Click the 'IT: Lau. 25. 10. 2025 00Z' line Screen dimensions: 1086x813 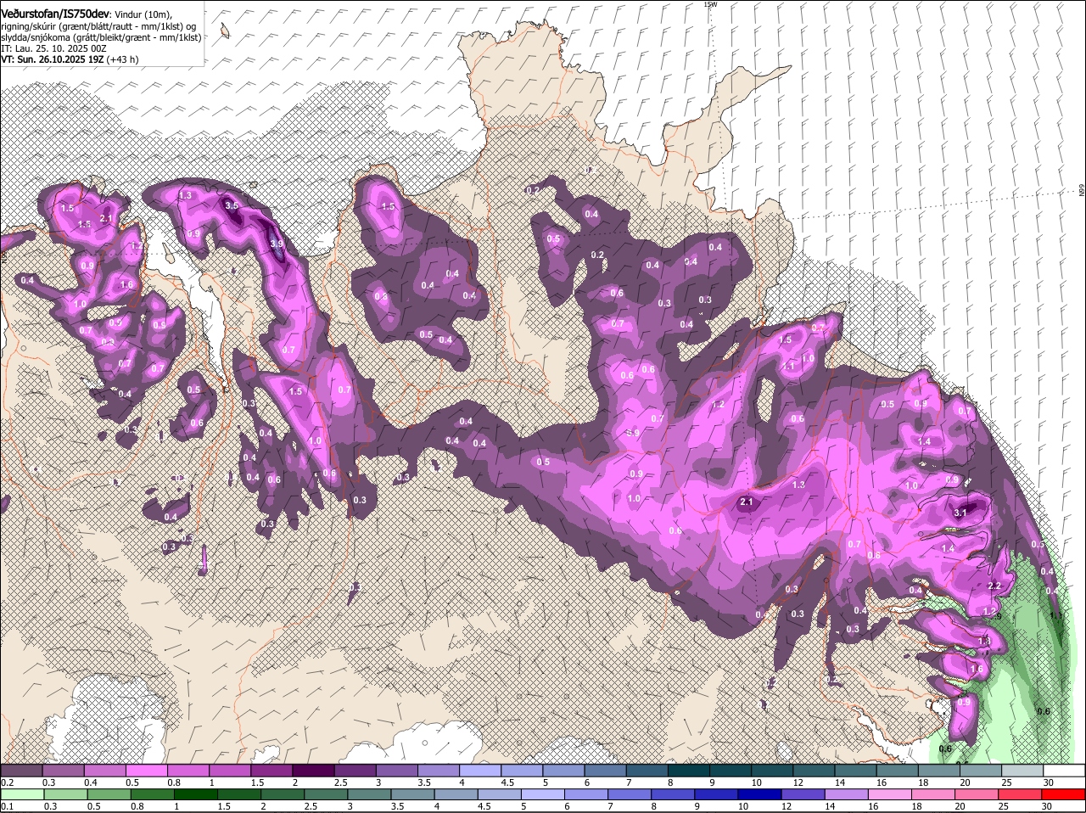coord(53,48)
